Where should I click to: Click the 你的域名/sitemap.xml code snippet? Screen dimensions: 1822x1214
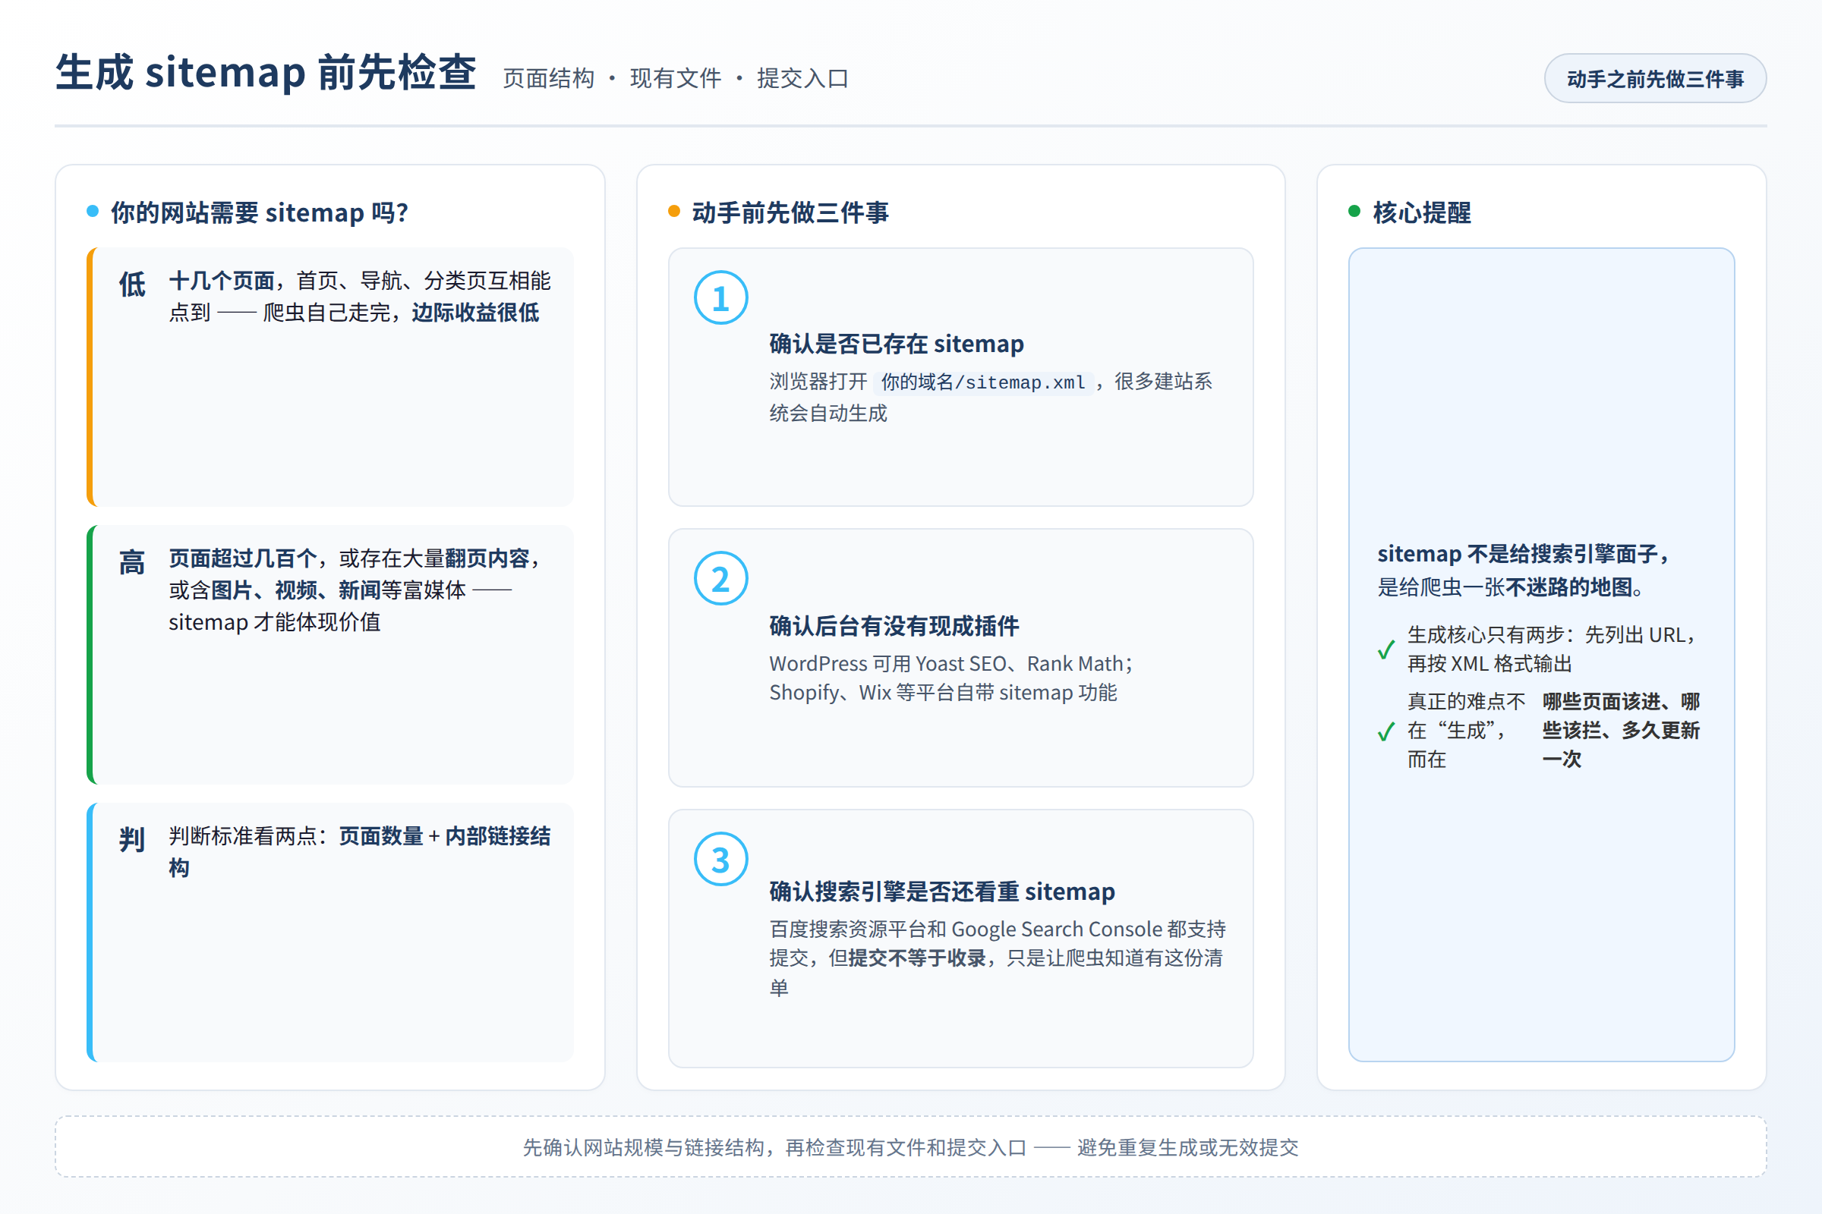click(983, 382)
